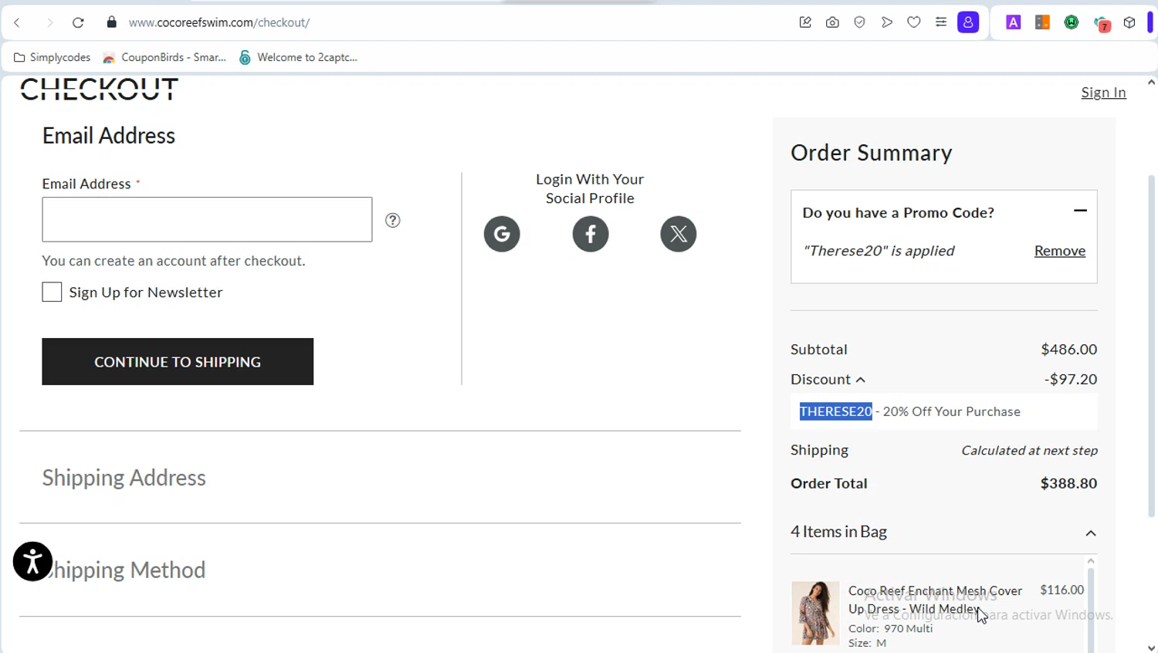Viewport: 1158px width, 653px height.
Task: Click the Continue to Shipping button
Action: [x=178, y=361]
